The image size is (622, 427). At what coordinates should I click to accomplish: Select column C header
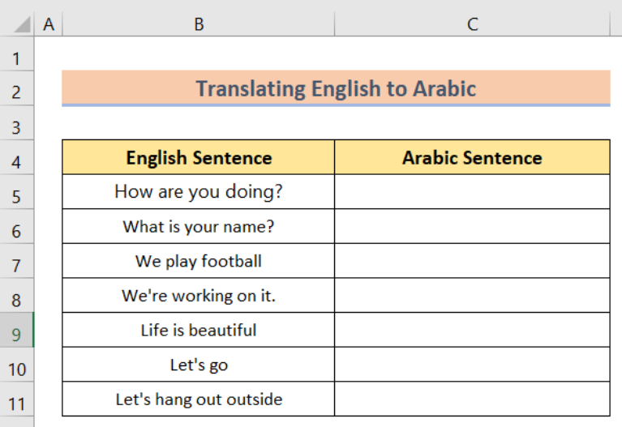[x=472, y=25]
